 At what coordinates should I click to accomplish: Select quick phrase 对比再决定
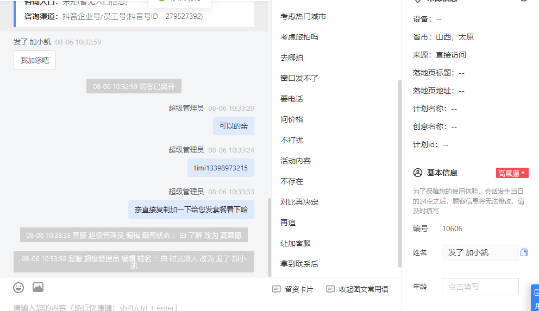(299, 202)
